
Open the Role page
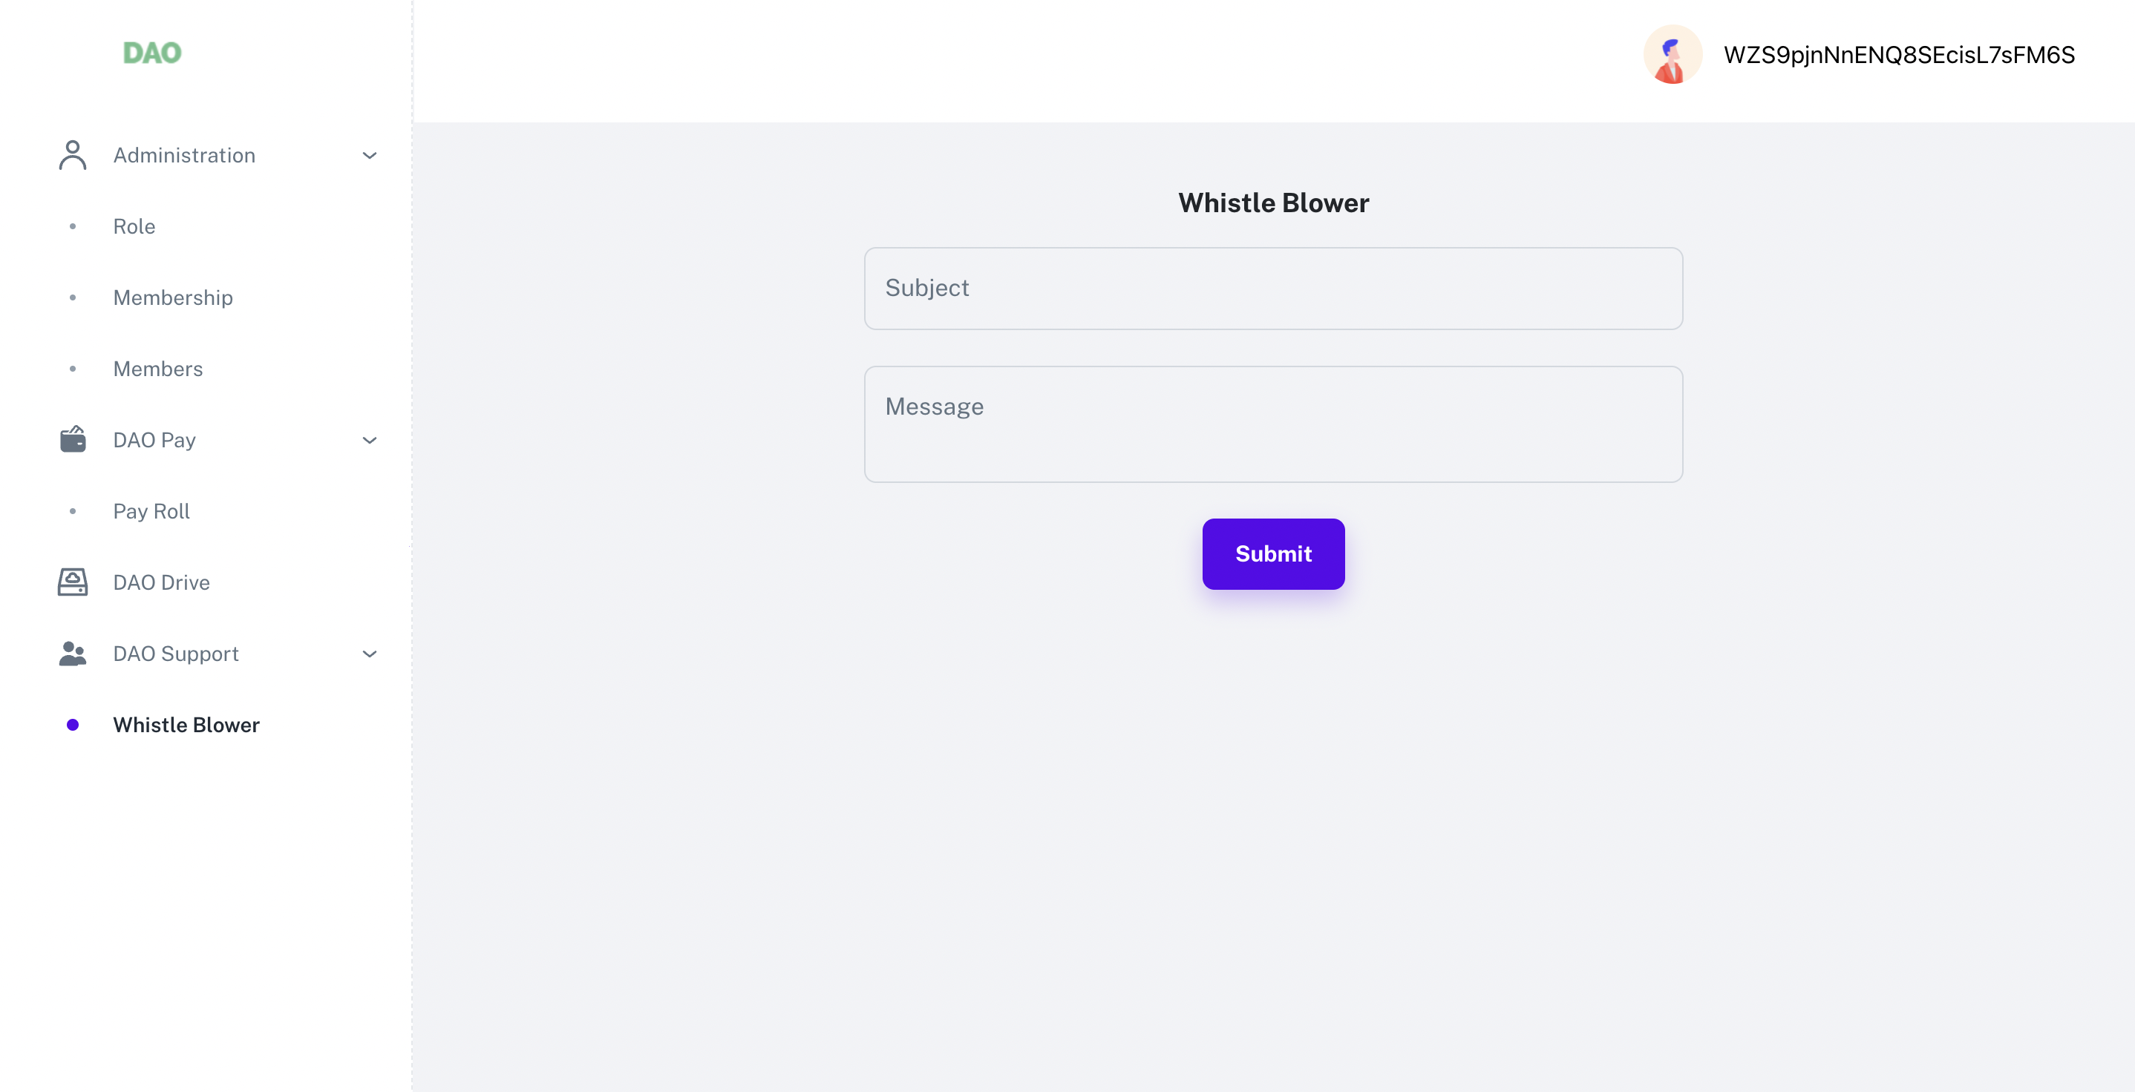pyautogui.click(x=134, y=226)
